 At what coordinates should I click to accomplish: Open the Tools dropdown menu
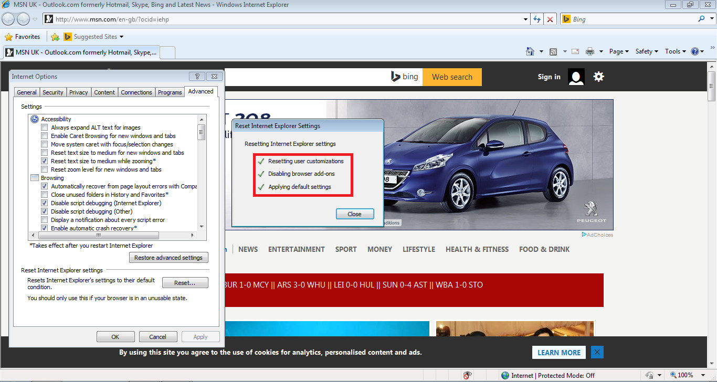point(676,51)
